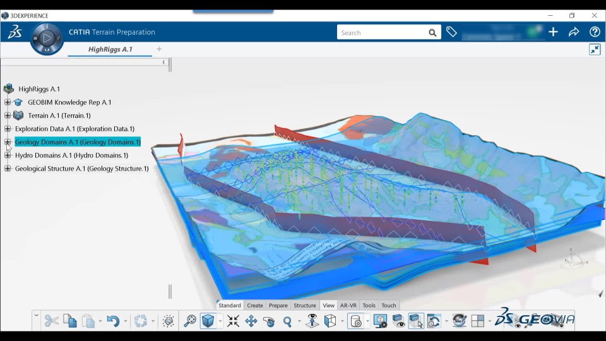Select Geology Domains A.1 highlighted label
The width and height of the screenshot is (606, 341).
pyautogui.click(x=78, y=142)
